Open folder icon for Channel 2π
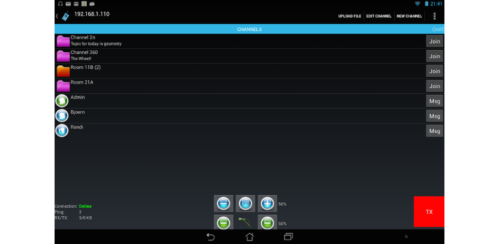Viewport: 499px width, 244px height. [x=63, y=41]
